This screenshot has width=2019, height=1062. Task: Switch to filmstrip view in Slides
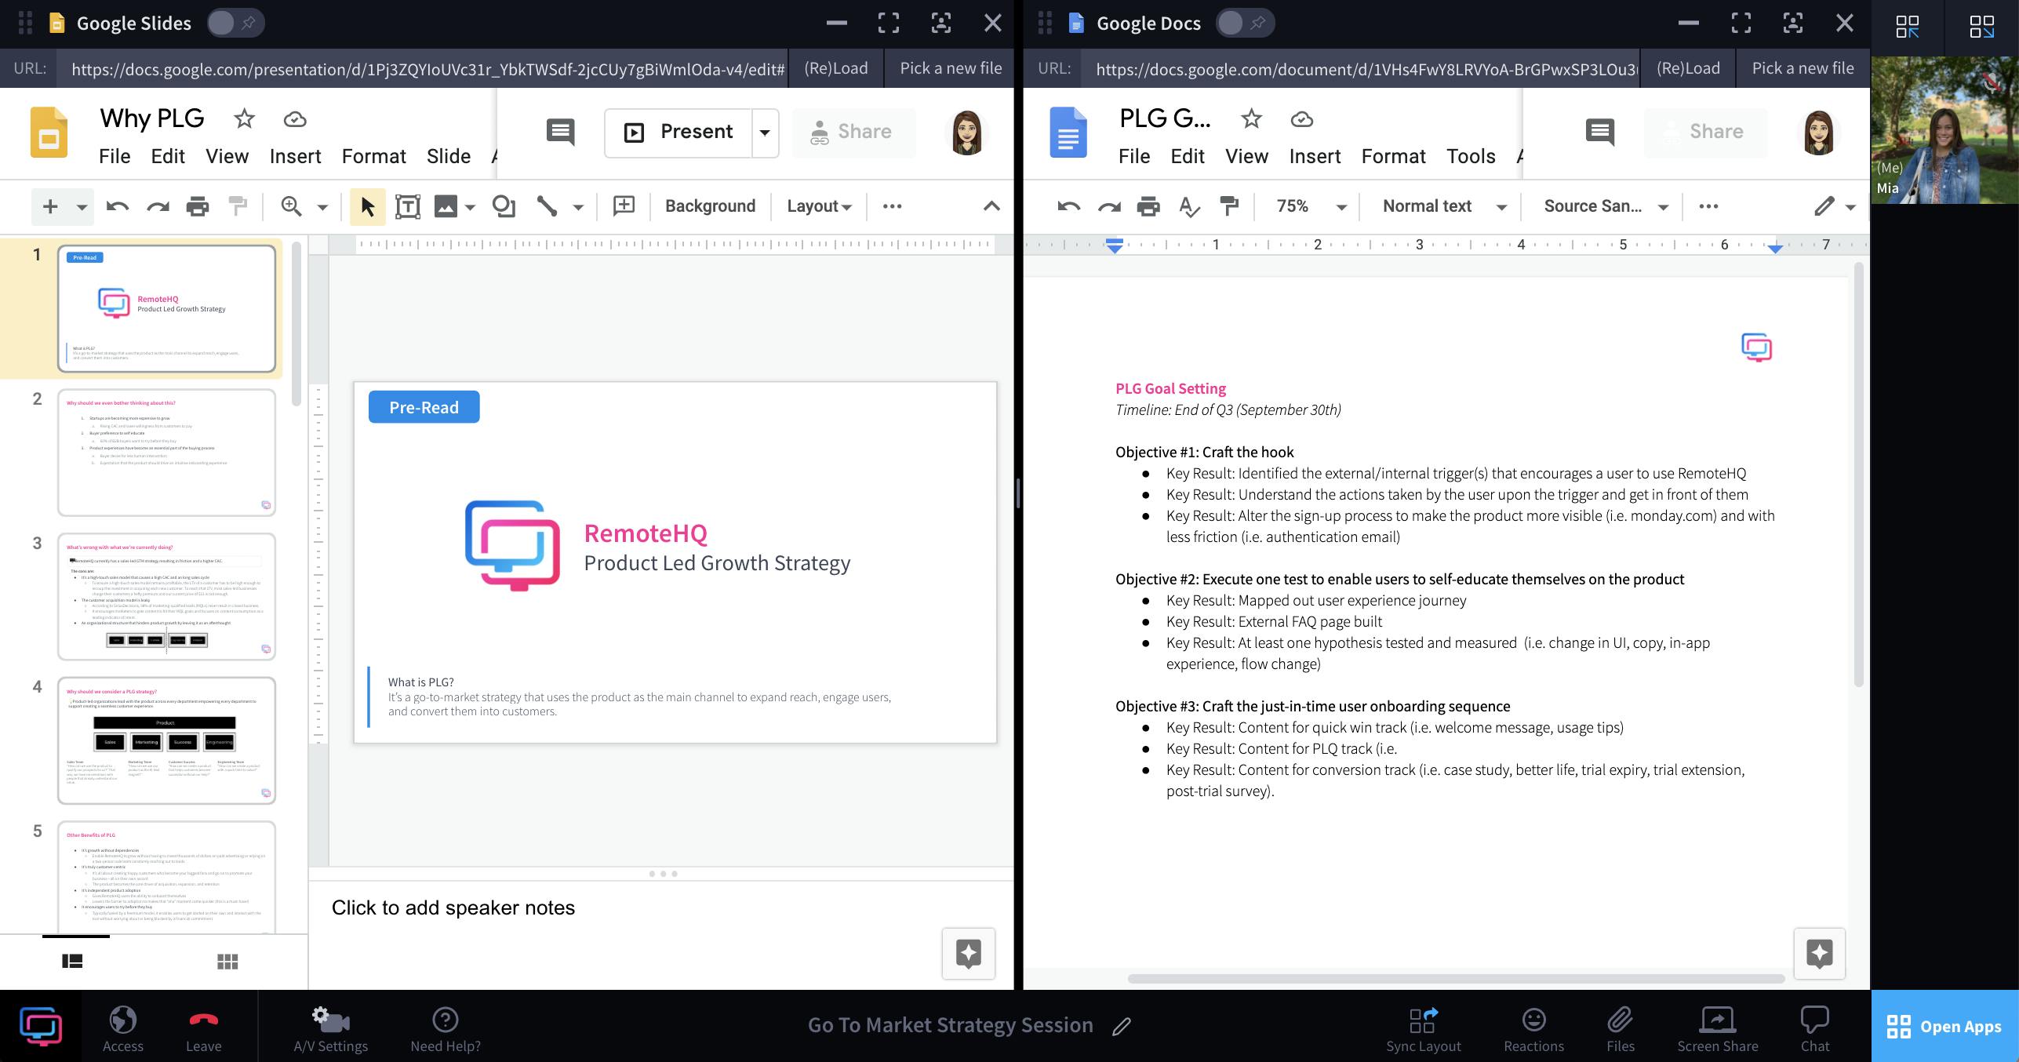click(x=73, y=961)
